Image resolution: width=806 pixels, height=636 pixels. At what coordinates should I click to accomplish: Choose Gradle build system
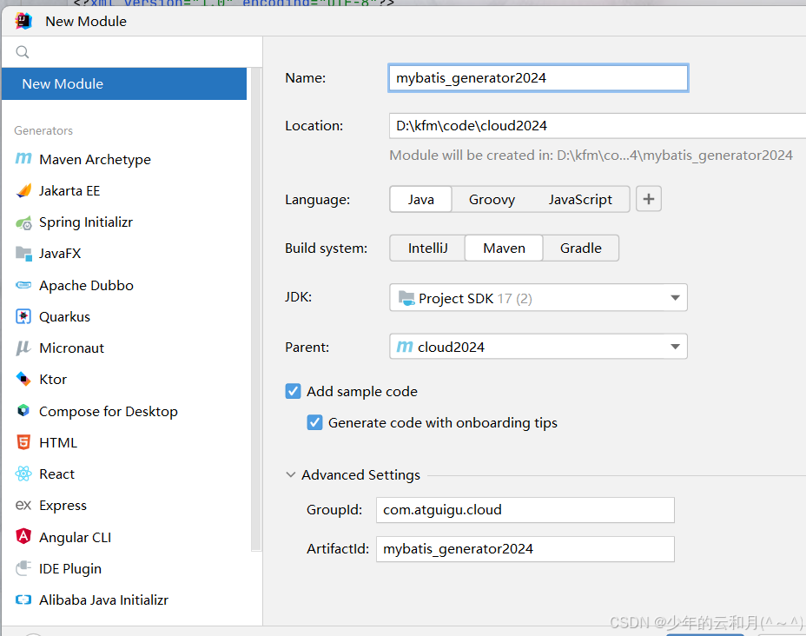[x=581, y=248]
